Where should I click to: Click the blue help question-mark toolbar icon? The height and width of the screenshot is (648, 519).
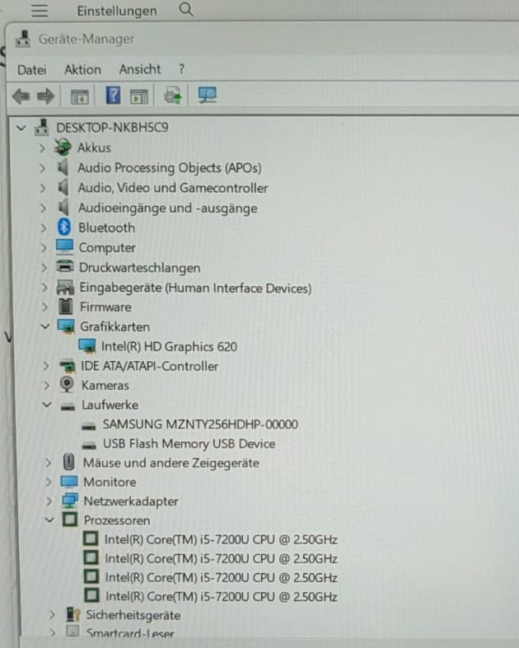point(113,96)
